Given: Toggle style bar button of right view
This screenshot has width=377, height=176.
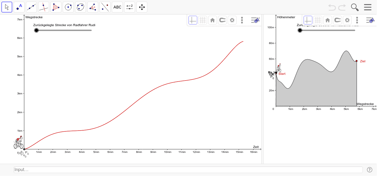Looking at the screenshot, I should click(370, 20).
